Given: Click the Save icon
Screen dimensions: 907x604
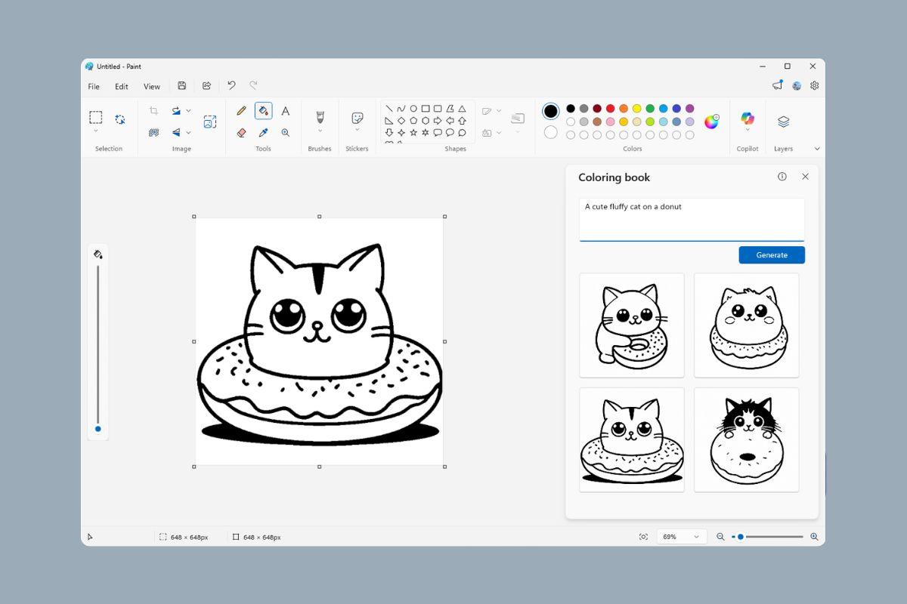Looking at the screenshot, I should coord(182,86).
